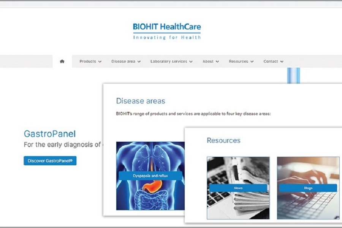Click the Resources panel heading

[223, 140]
